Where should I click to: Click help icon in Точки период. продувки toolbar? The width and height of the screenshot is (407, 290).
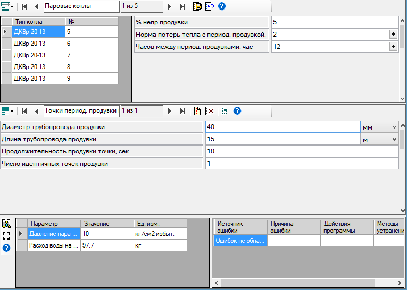(237, 111)
